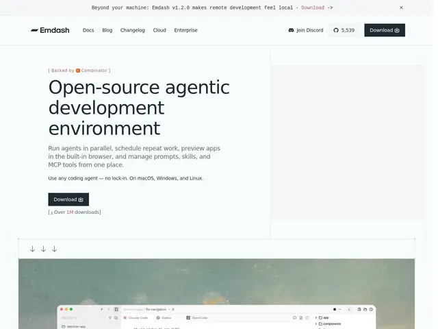Click the electron-app project in the preview sidebar
The height and width of the screenshot is (329, 438).
tap(73, 326)
